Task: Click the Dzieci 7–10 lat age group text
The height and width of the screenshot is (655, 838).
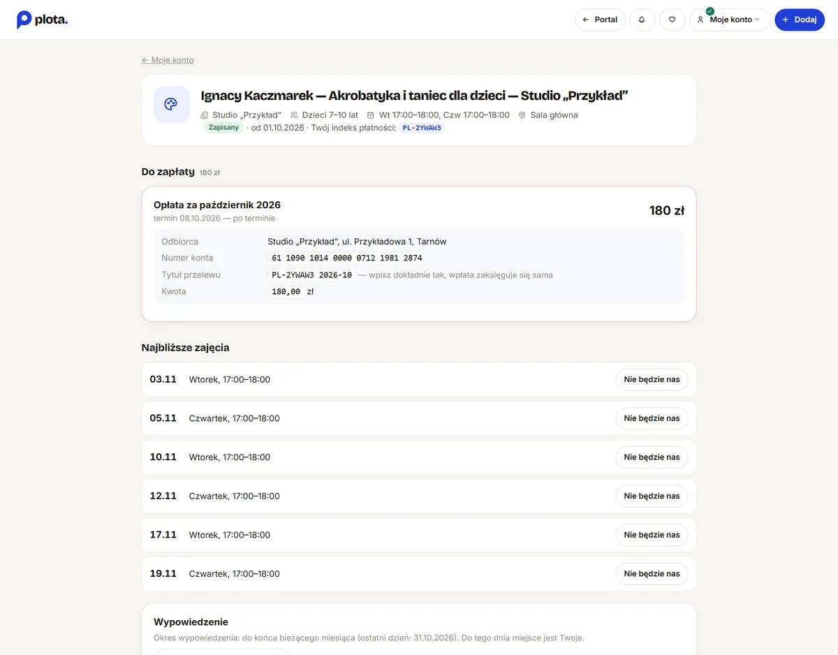Action: point(330,115)
